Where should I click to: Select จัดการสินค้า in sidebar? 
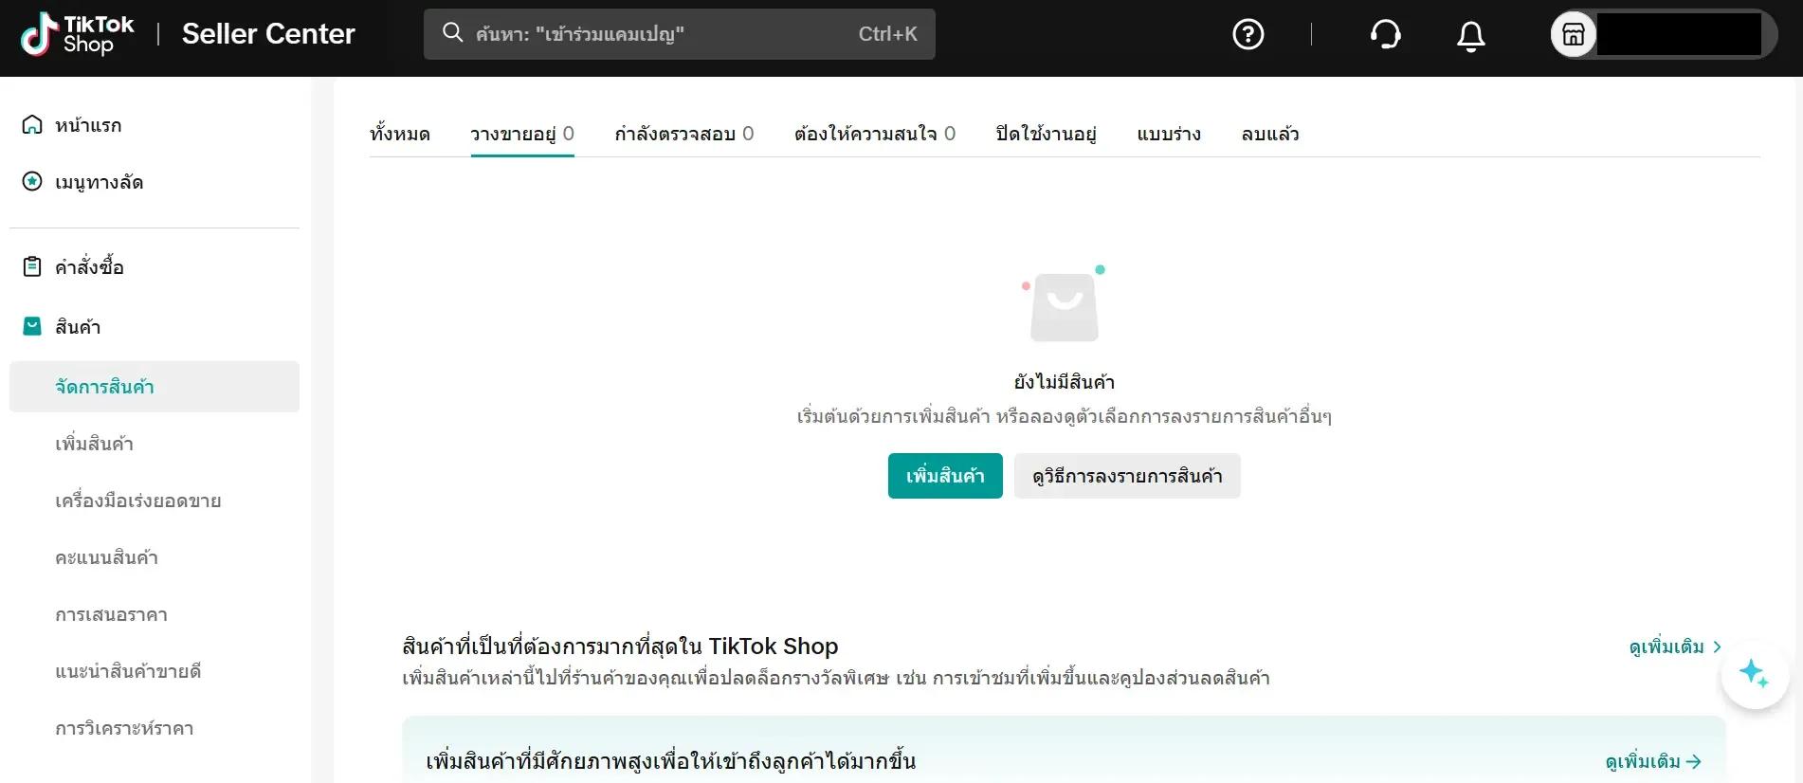pos(155,387)
